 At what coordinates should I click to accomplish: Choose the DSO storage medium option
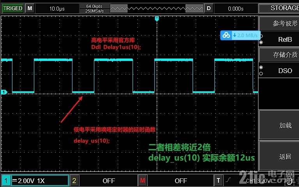pyautogui.click(x=285, y=71)
